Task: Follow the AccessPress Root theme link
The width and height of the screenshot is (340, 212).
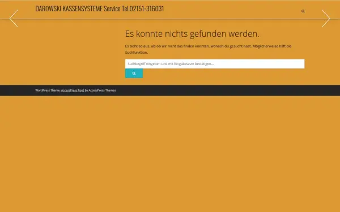Action: click(73, 90)
